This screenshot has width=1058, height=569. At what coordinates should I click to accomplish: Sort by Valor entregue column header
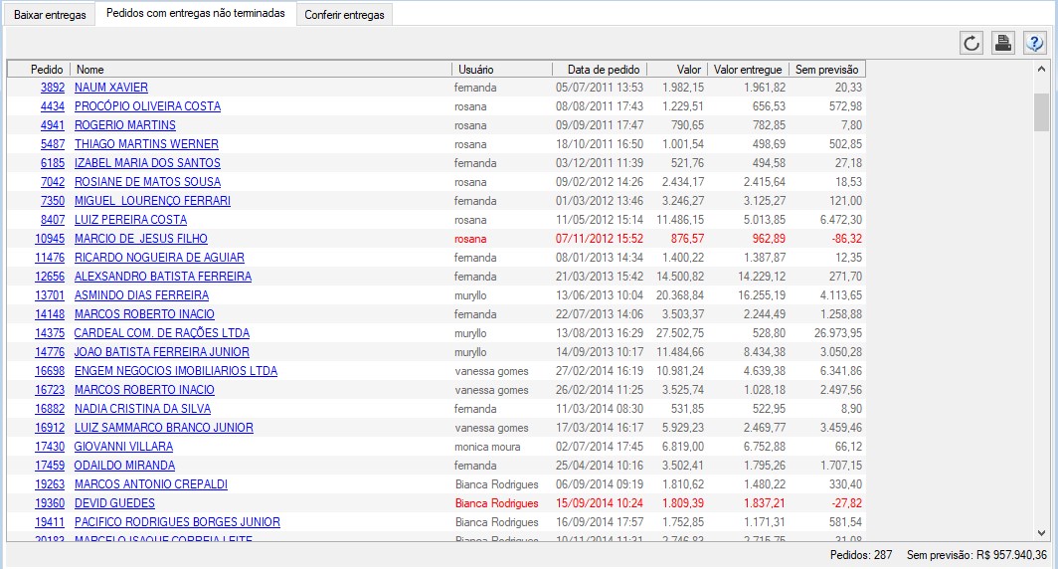click(748, 70)
